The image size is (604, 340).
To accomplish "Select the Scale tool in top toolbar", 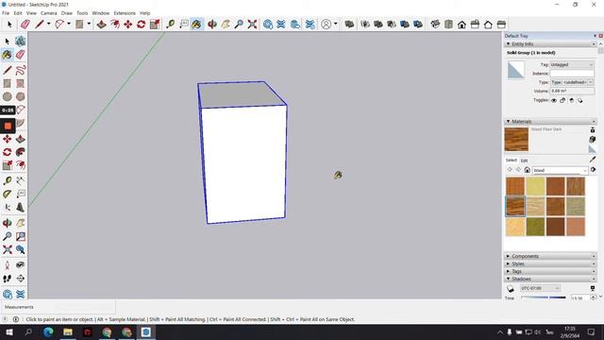I will tap(155, 25).
